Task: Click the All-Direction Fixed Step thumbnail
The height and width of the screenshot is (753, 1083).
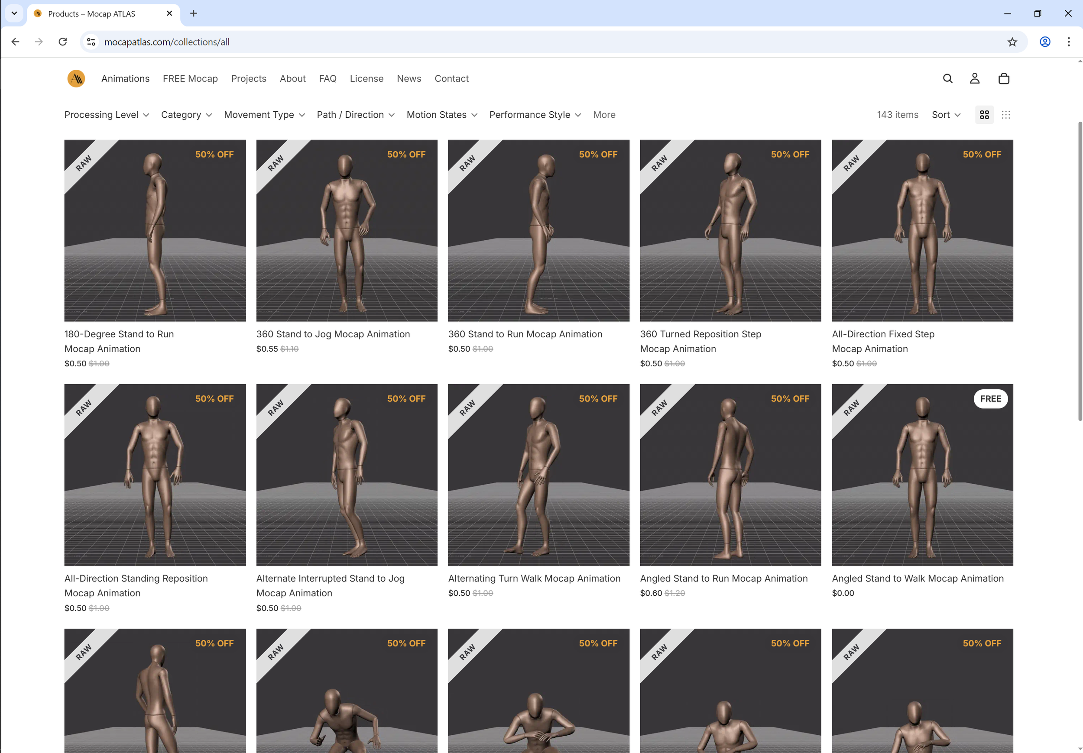Action: [922, 230]
